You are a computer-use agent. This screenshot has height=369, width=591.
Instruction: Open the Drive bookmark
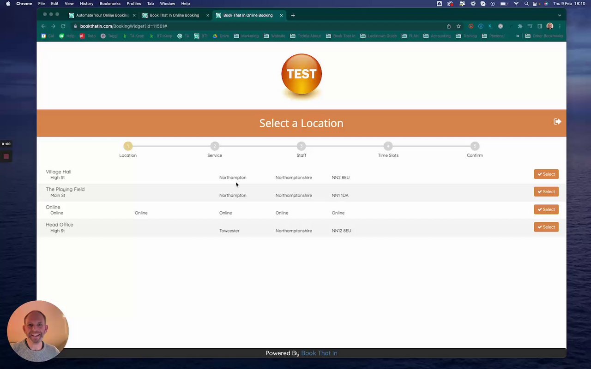pos(221,36)
